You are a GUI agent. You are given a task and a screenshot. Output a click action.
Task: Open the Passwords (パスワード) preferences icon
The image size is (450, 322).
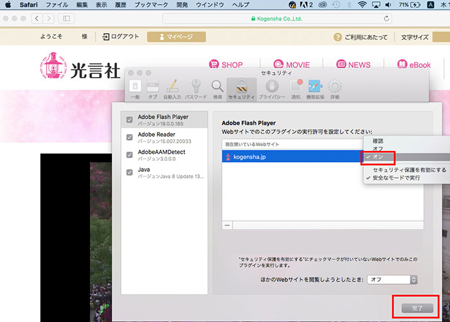pos(195,89)
